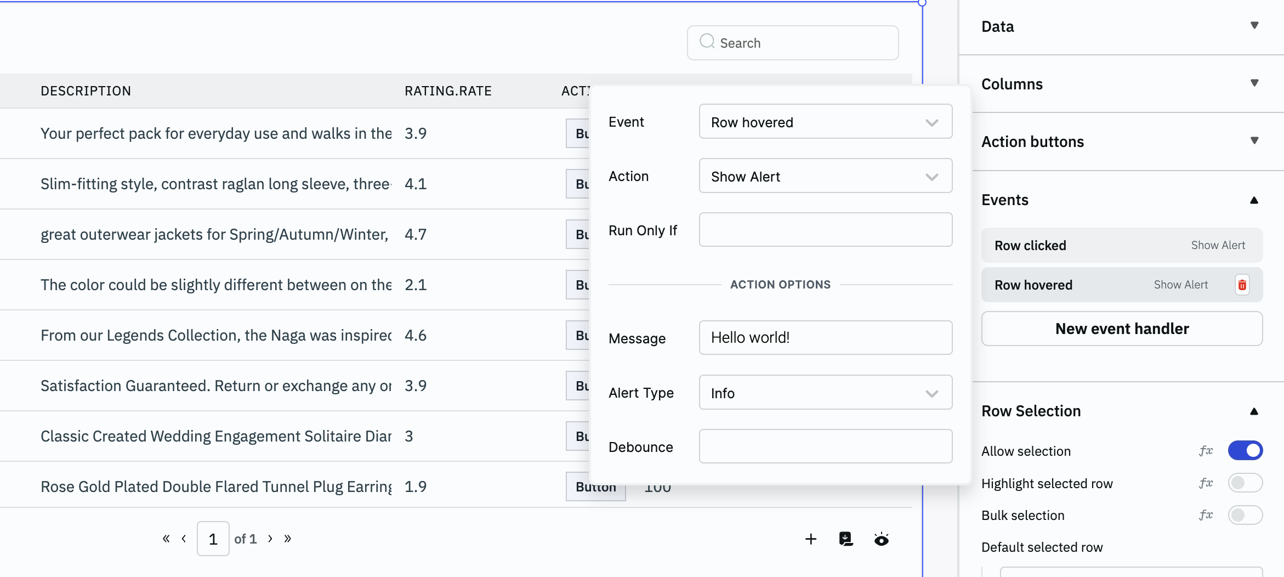The height and width of the screenshot is (577, 1284).
Task: Click the New event handler button
Action: tap(1121, 329)
